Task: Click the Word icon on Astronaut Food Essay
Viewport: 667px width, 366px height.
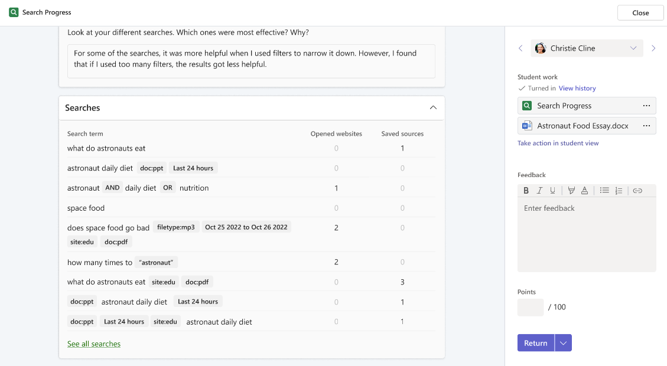Action: [526, 125]
